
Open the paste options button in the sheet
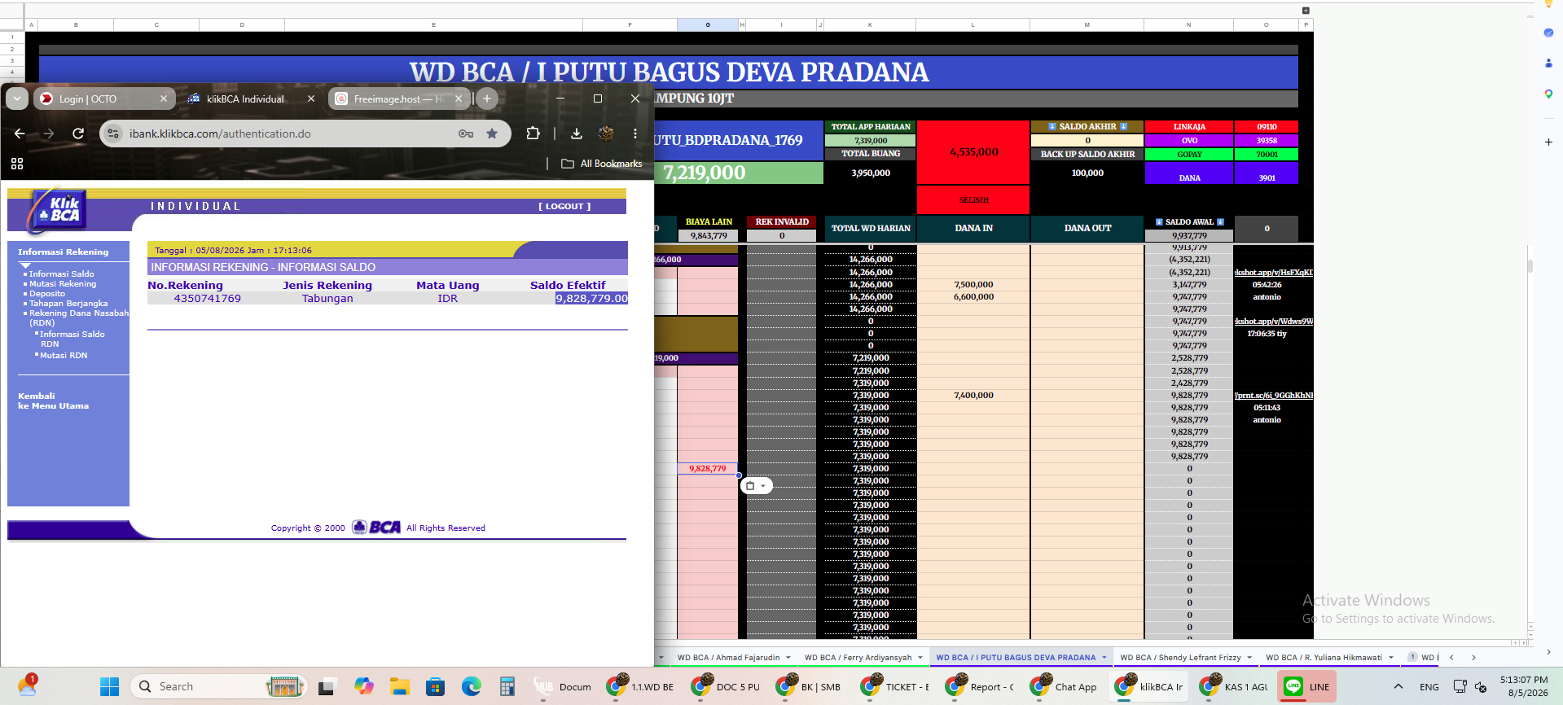pyautogui.click(x=756, y=486)
